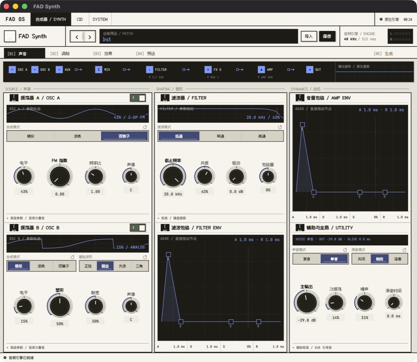
Task: Choose 带通 filter mode
Action: (x=221, y=136)
